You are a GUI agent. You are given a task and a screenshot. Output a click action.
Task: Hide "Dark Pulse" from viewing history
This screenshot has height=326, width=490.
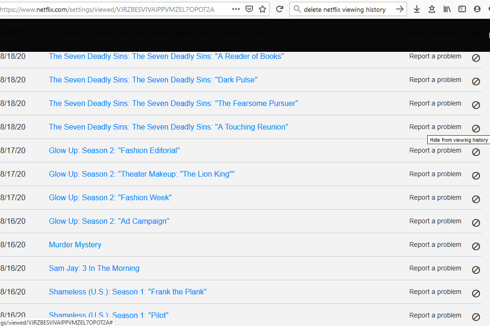click(476, 81)
